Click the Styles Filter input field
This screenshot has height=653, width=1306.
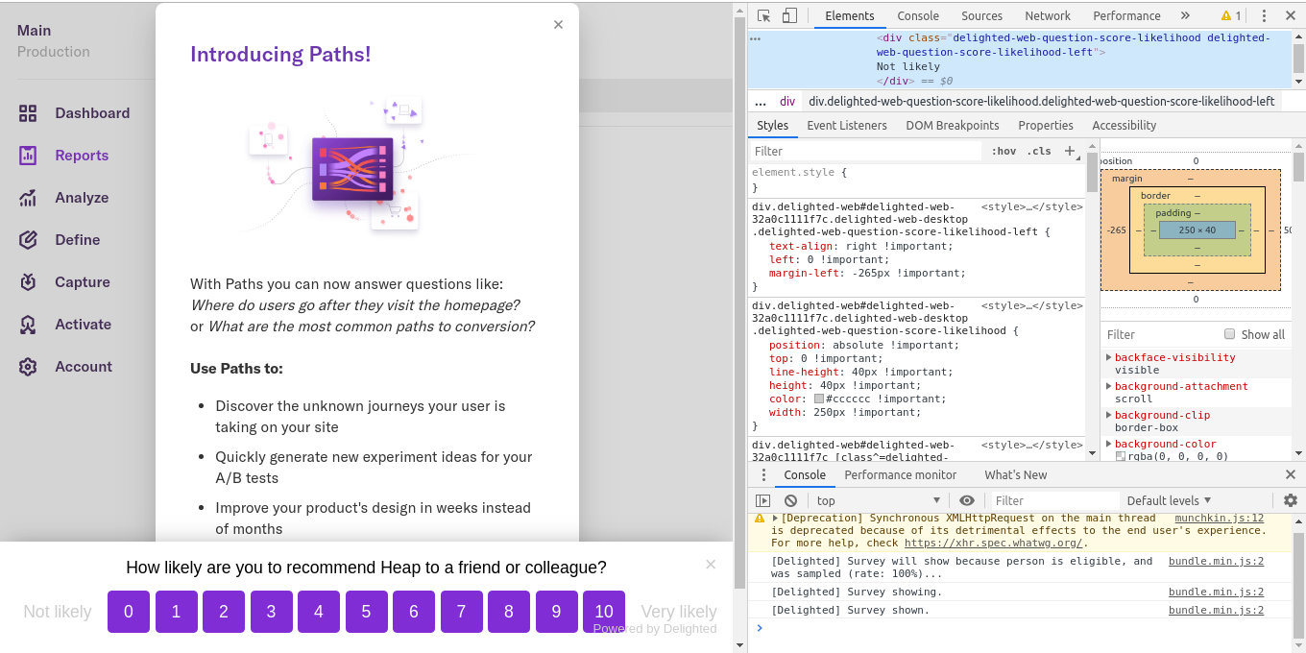pyautogui.click(x=866, y=151)
